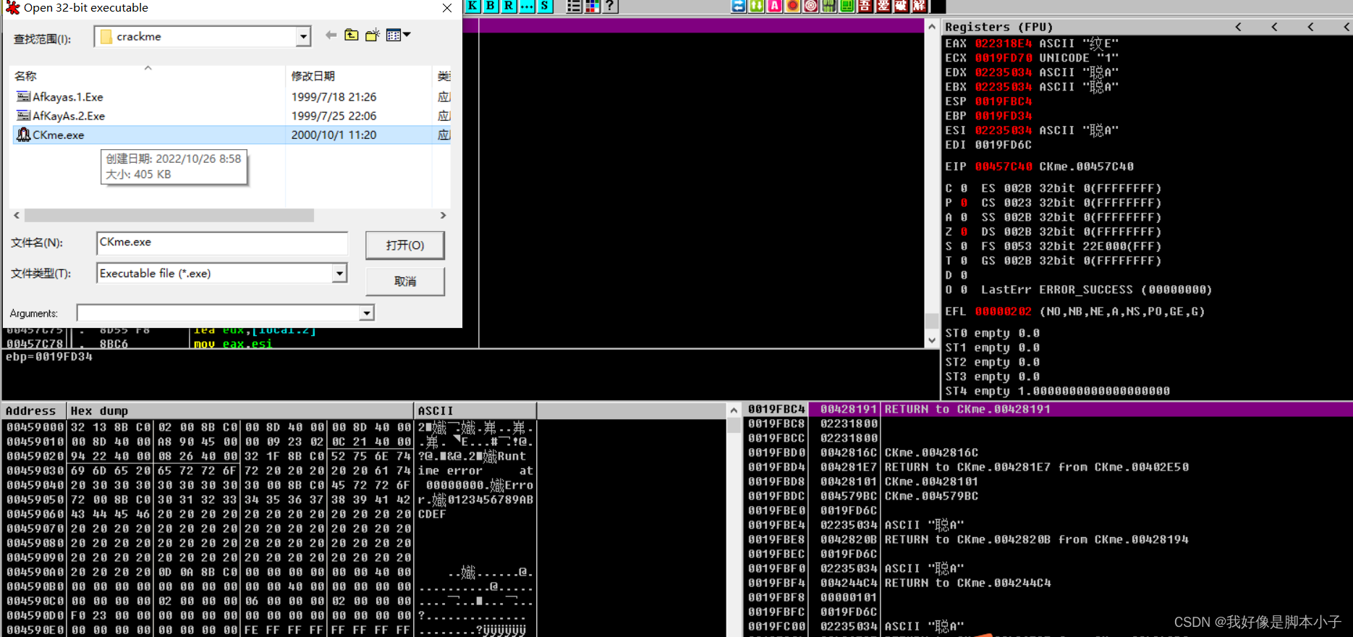
Task: Click the 打开(O) open button
Action: point(405,245)
